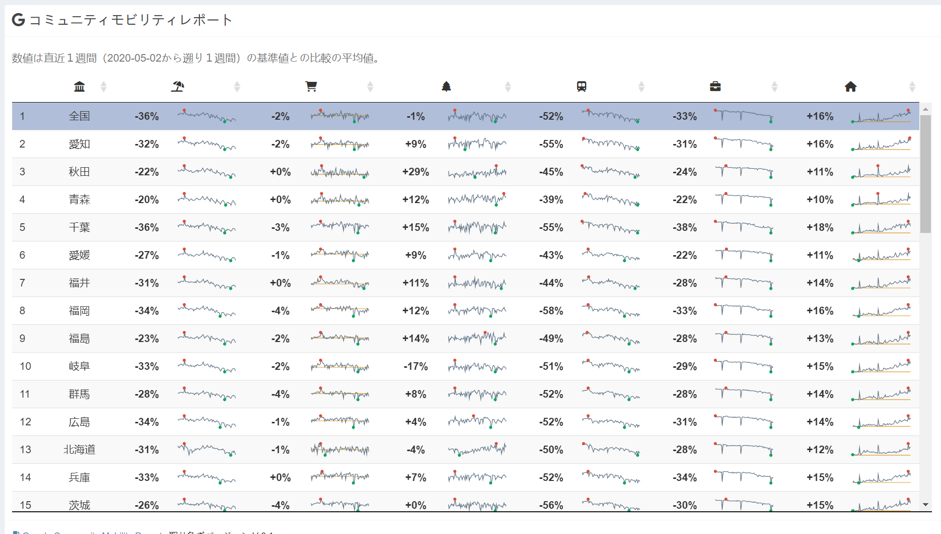Image resolution: width=941 pixels, height=534 pixels.
Task: Click the beach umbrella column icon
Action: [x=177, y=86]
